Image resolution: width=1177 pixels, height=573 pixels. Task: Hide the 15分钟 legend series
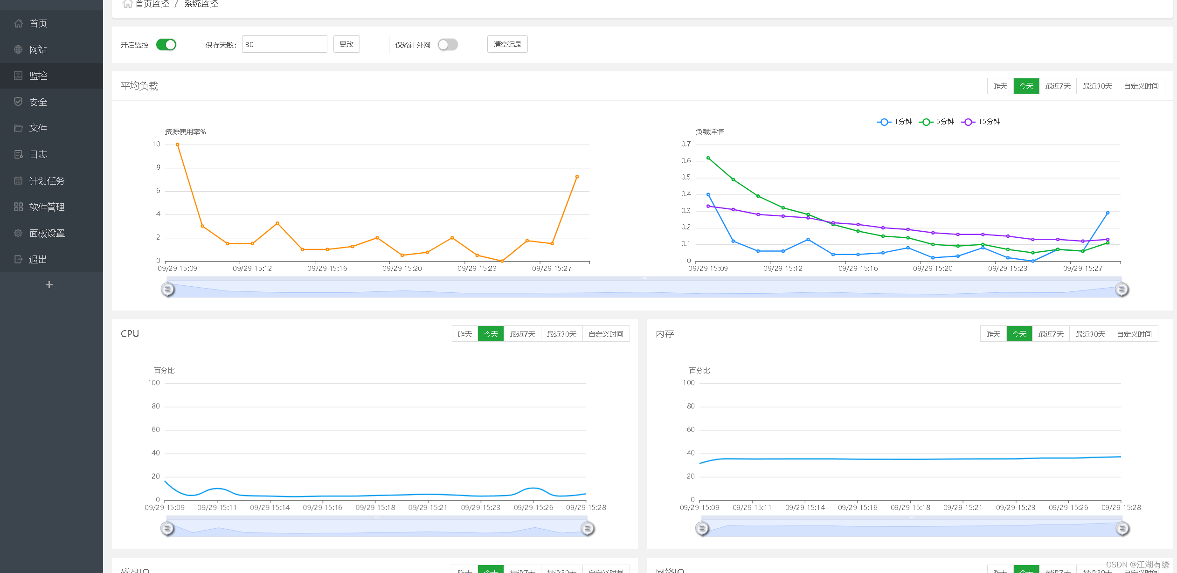(x=981, y=122)
